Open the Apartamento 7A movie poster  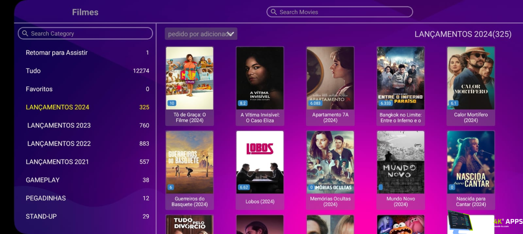330,78
